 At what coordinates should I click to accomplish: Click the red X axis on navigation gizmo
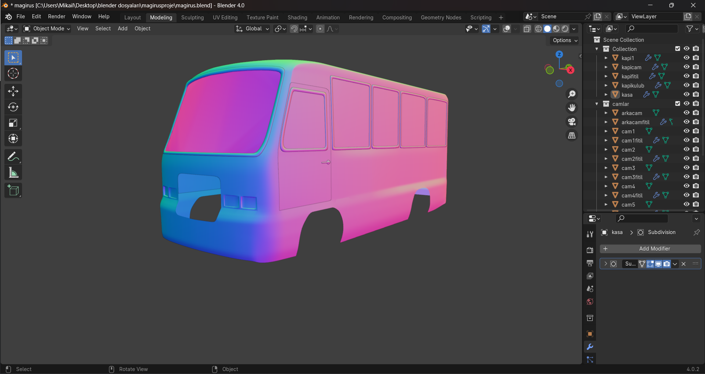click(570, 70)
